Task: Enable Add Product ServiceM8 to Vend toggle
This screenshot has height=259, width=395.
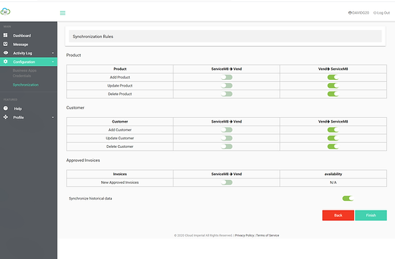Action: [x=226, y=77]
